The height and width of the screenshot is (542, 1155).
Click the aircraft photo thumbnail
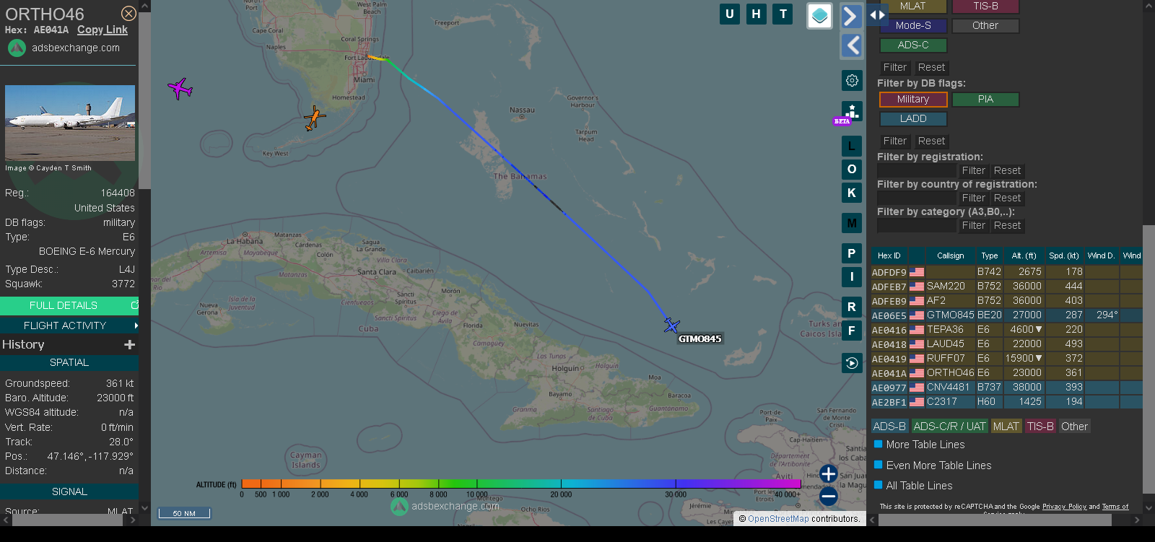(70, 123)
